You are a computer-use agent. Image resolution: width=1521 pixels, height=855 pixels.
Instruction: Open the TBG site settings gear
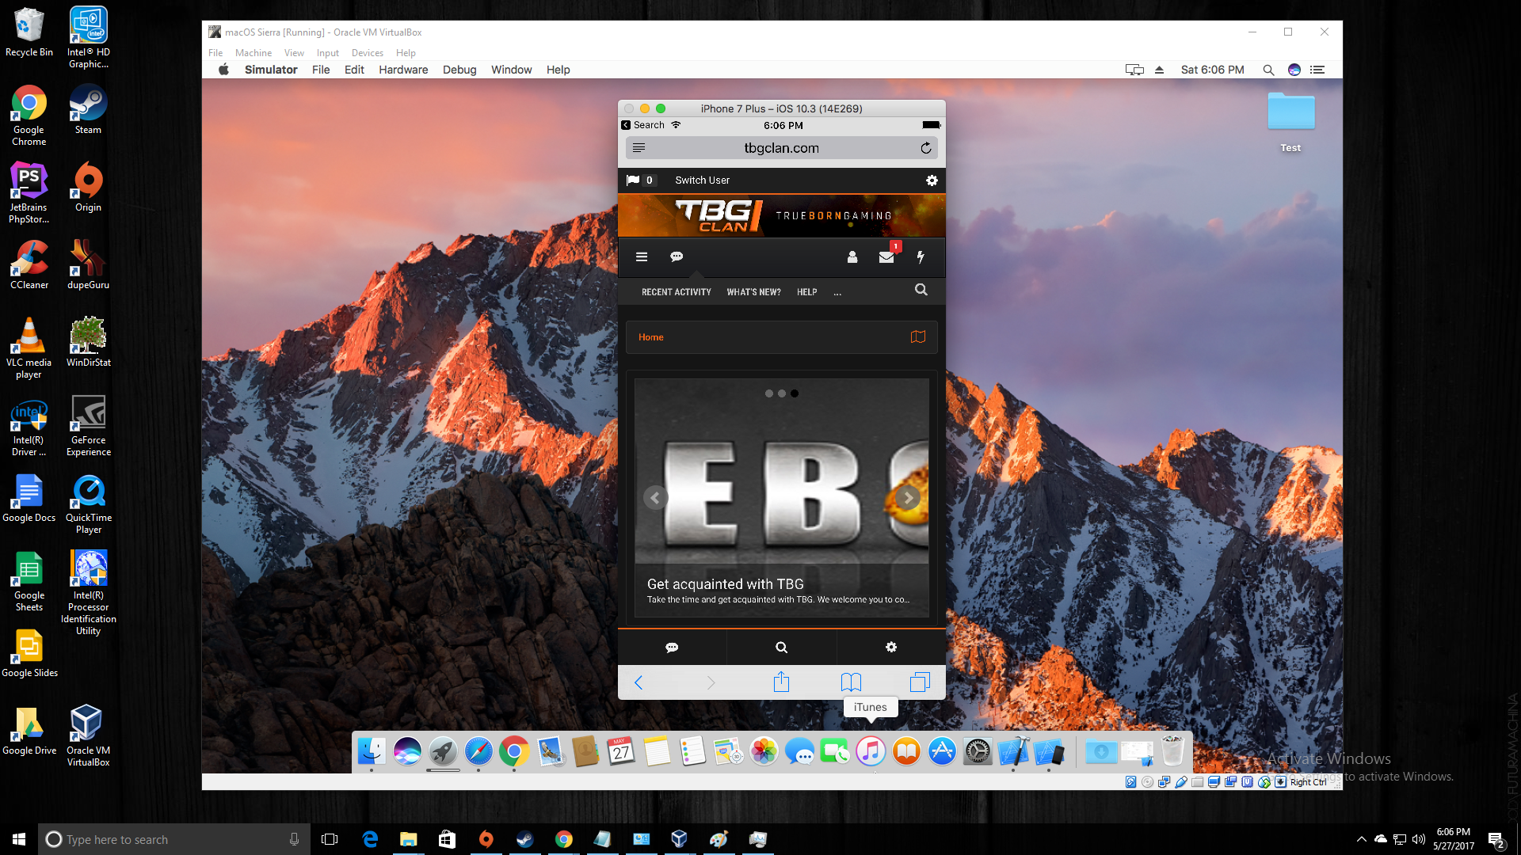[x=932, y=180]
